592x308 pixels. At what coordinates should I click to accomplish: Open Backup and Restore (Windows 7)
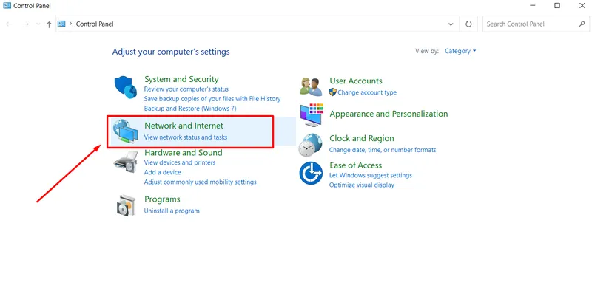[190, 109]
